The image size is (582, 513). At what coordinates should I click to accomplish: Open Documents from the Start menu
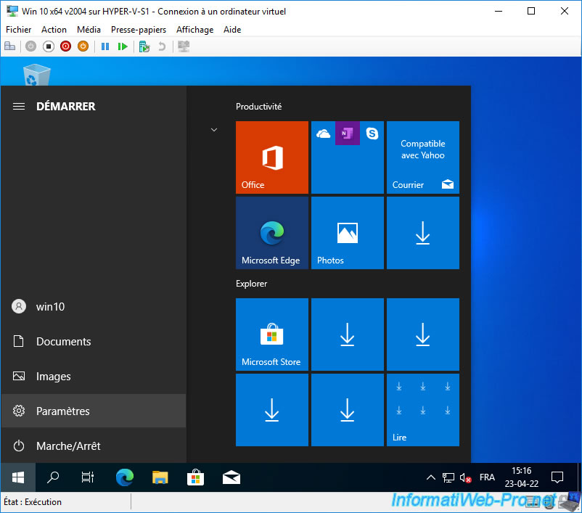(94, 342)
